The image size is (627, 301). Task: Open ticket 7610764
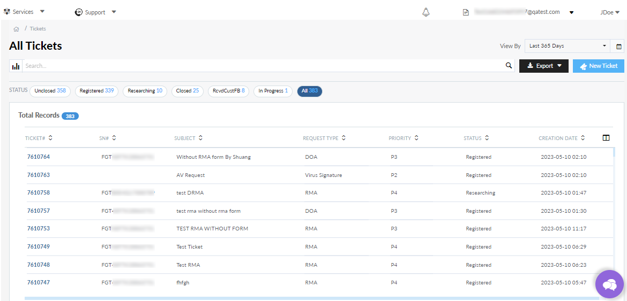click(39, 157)
